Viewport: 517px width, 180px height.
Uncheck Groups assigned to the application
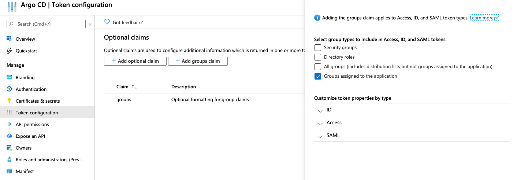click(318, 76)
